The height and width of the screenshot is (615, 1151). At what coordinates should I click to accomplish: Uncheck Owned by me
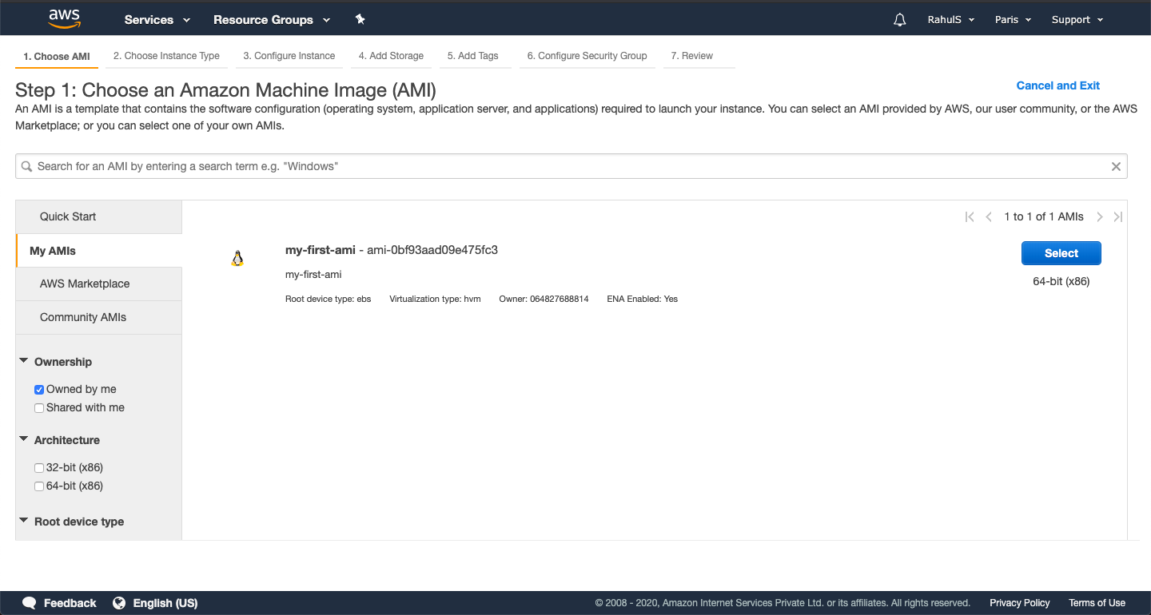pyautogui.click(x=38, y=389)
